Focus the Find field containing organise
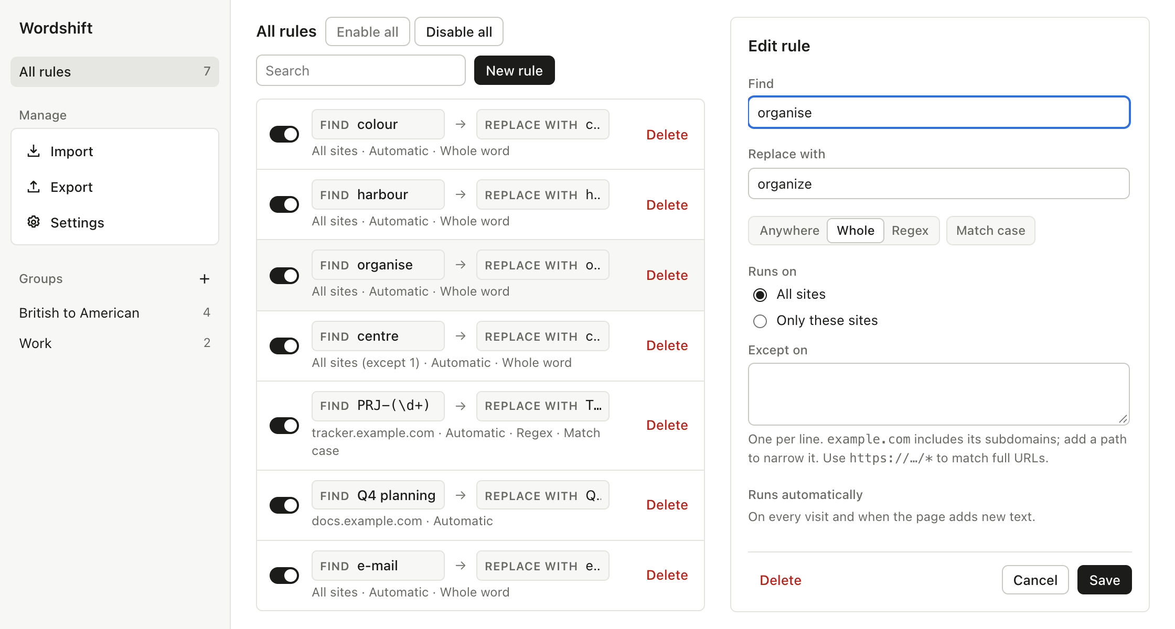The image size is (1175, 629). (939, 112)
